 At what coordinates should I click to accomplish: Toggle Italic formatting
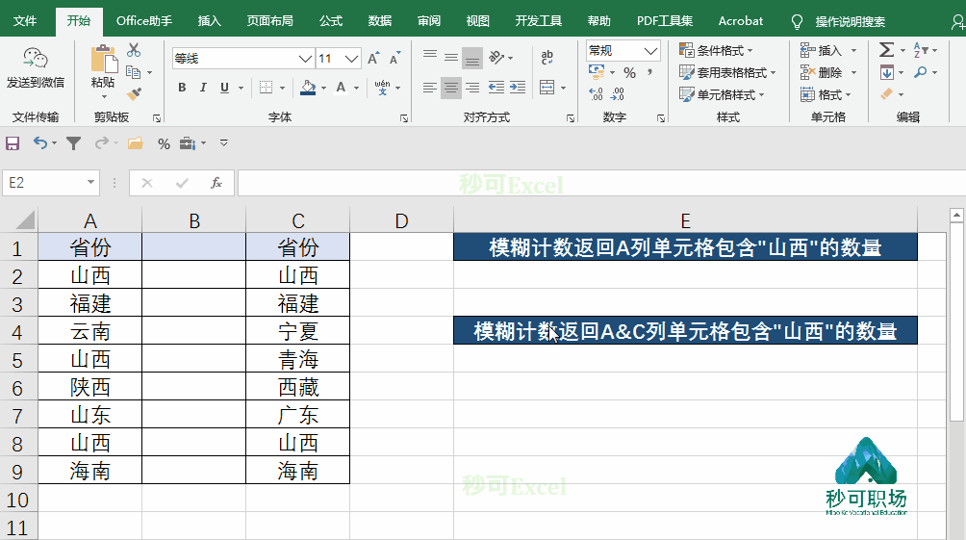tap(203, 88)
